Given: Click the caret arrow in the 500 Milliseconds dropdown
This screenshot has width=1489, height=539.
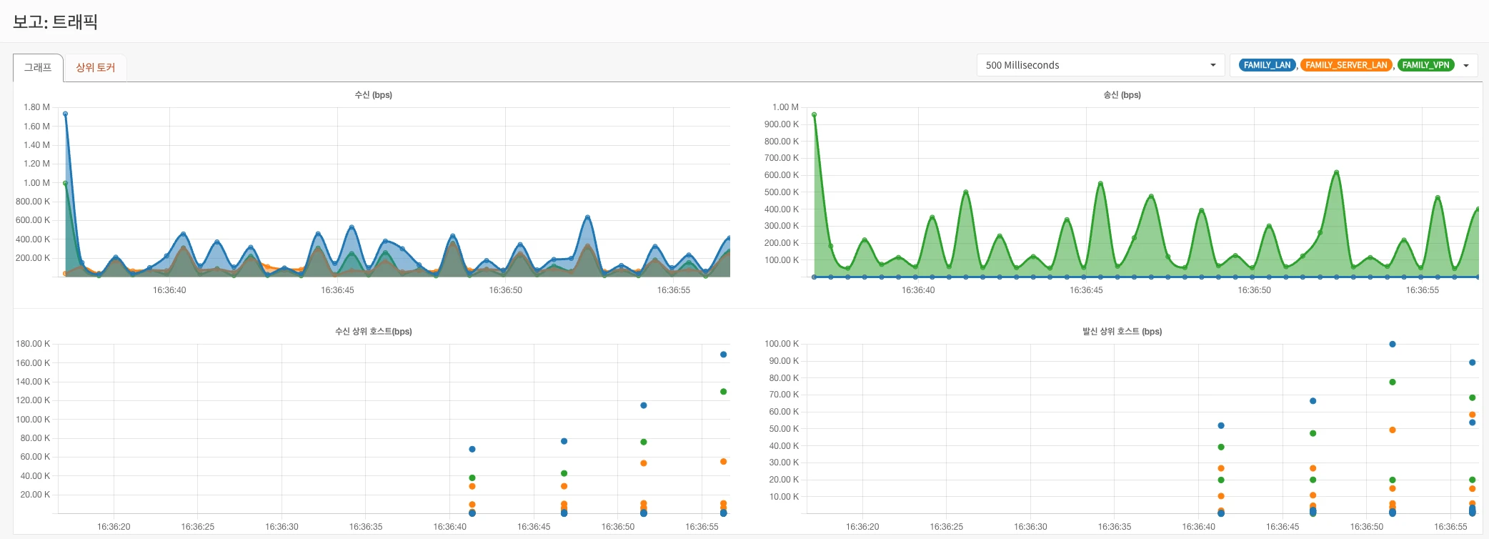Looking at the screenshot, I should (x=1212, y=65).
